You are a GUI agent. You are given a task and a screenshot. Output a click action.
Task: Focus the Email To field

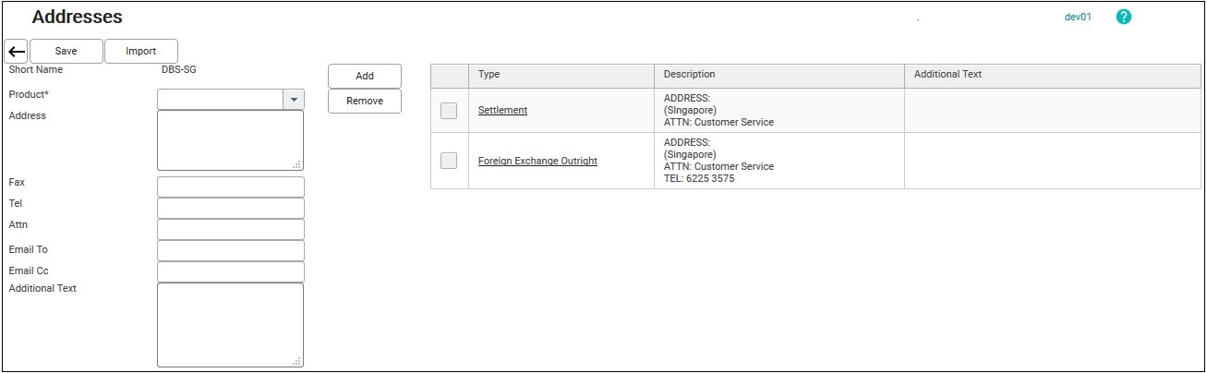click(230, 250)
